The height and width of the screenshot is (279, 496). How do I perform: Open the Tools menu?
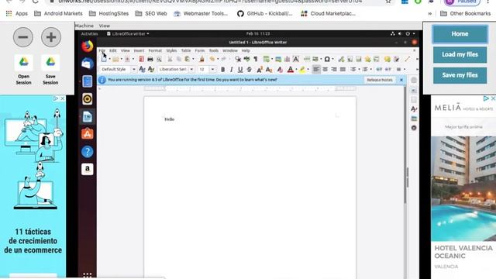point(214,50)
